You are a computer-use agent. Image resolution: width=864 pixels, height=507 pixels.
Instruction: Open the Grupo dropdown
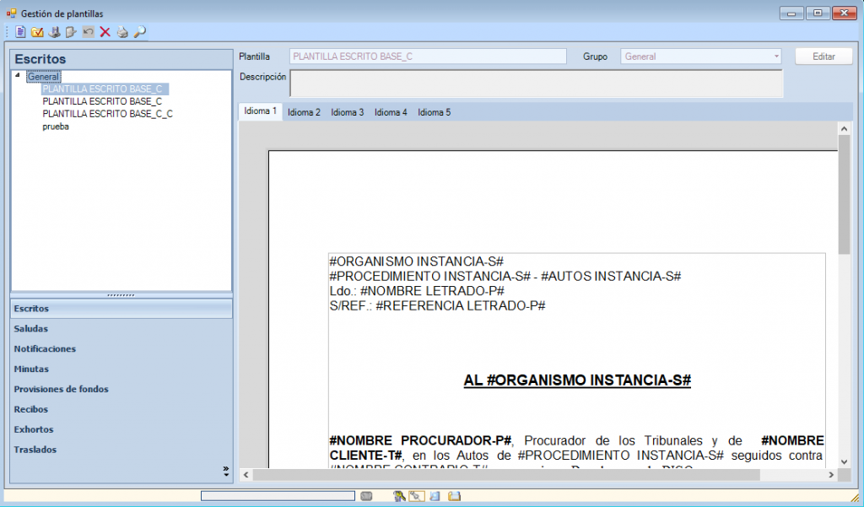point(776,57)
